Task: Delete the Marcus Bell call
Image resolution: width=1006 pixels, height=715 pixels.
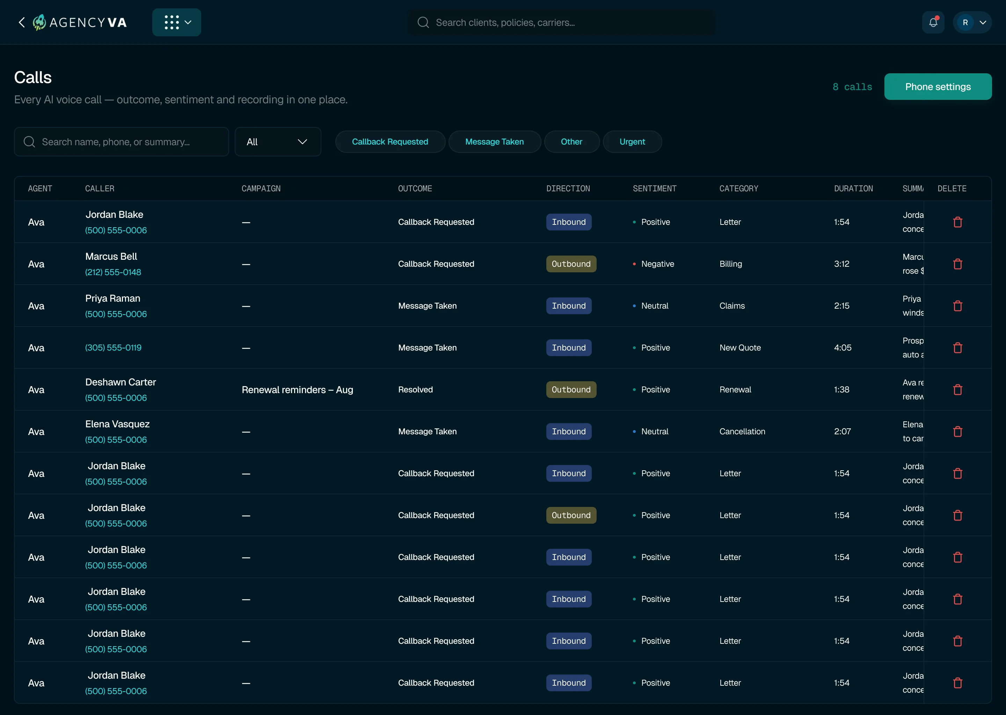Action: [957, 264]
